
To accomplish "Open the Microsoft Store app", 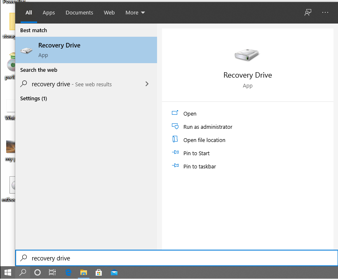I will point(99,272).
